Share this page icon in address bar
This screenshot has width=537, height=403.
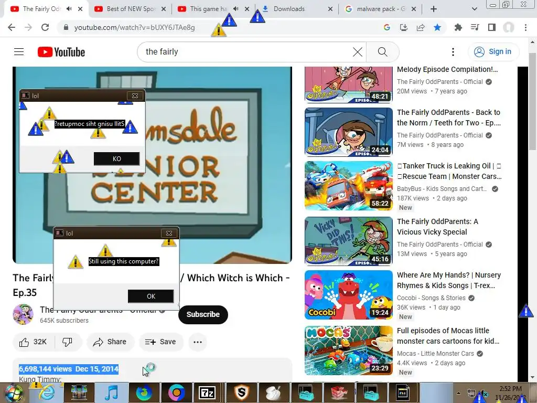421,27
